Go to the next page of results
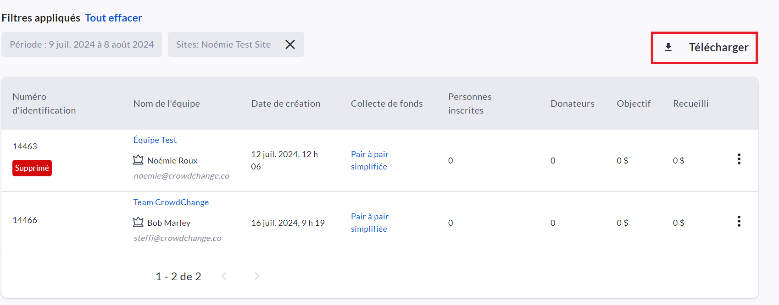The width and height of the screenshot is (779, 305). 257,276
